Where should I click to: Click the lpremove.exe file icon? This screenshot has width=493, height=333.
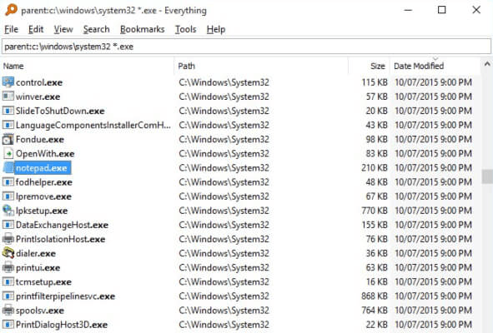point(8,196)
